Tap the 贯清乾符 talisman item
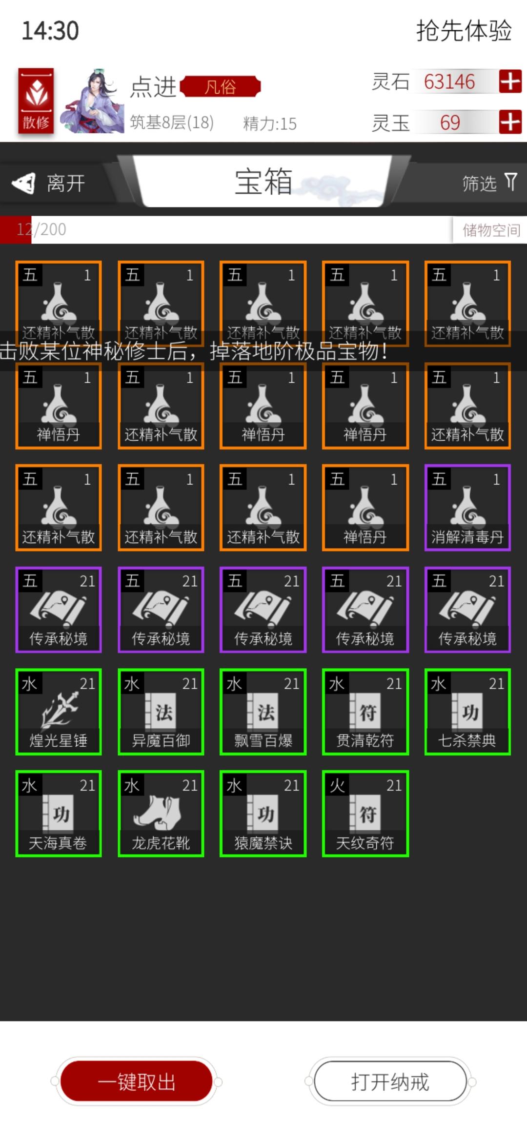Viewport: 527px width, 1142px height. pyautogui.click(x=365, y=712)
